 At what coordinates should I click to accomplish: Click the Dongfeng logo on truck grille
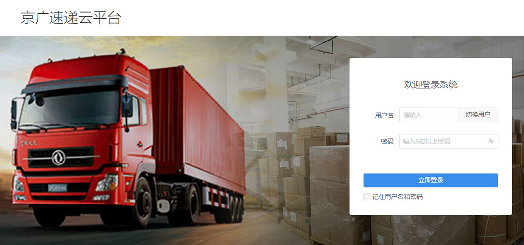58,157
